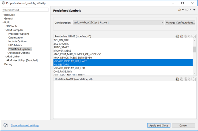The image size is (198, 131).
Task: Add a new Pre-define NAME symbol
Action: click(x=177, y=36)
